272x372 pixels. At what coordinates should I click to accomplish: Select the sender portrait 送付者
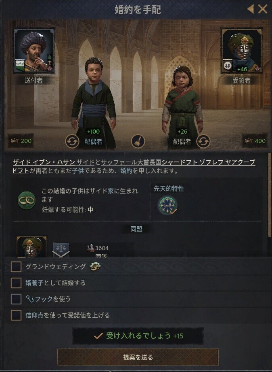34,51
